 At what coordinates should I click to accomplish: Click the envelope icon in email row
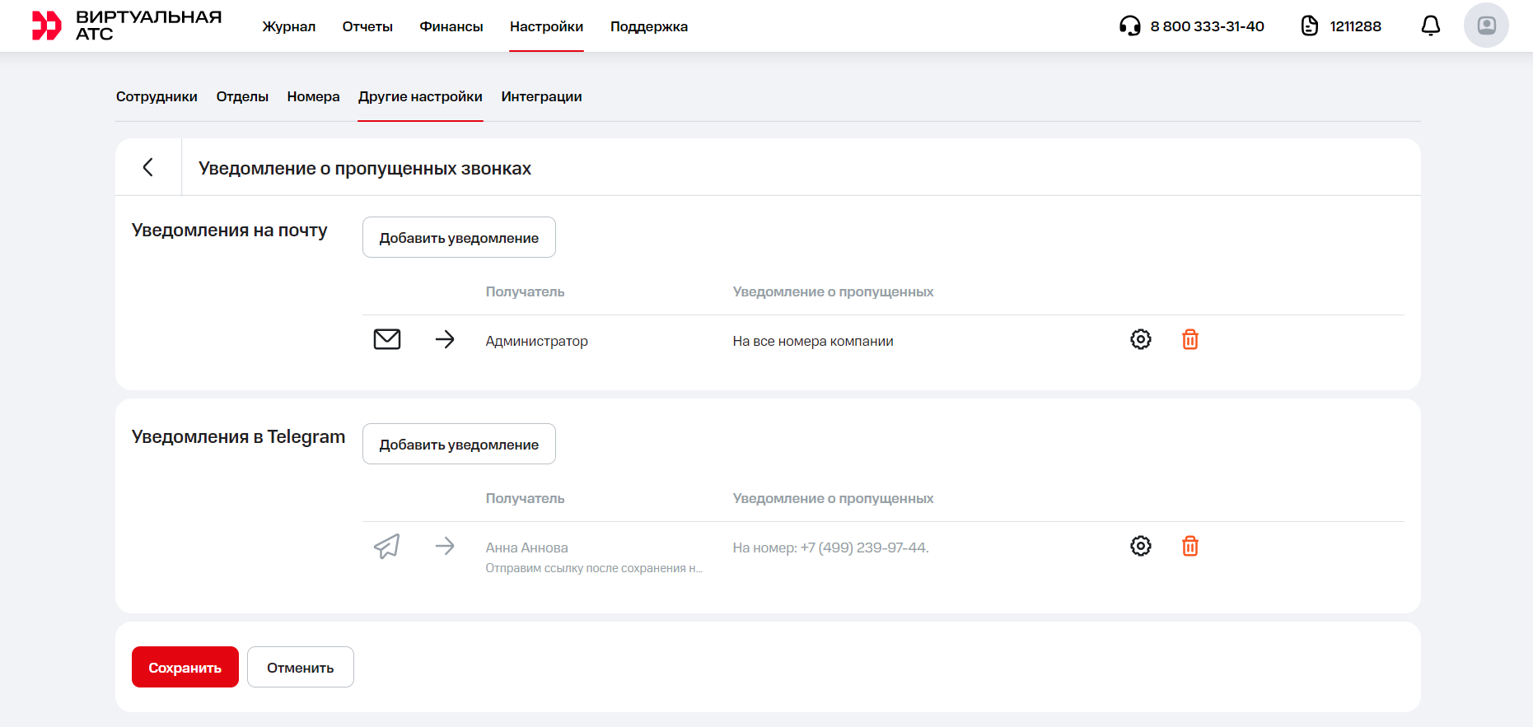387,339
